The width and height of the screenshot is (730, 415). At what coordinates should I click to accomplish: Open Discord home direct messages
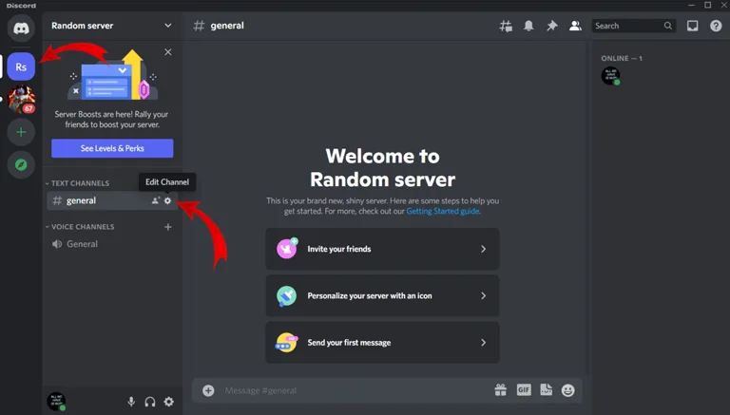[x=21, y=28]
